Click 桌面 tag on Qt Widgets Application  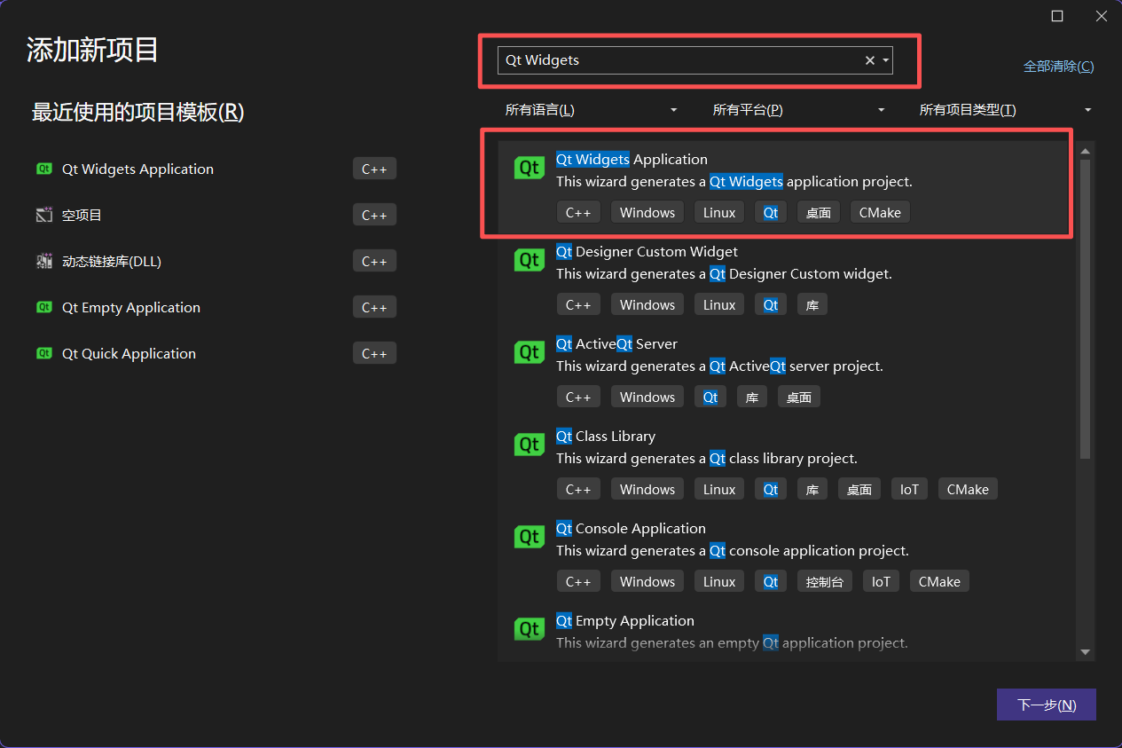(x=818, y=212)
